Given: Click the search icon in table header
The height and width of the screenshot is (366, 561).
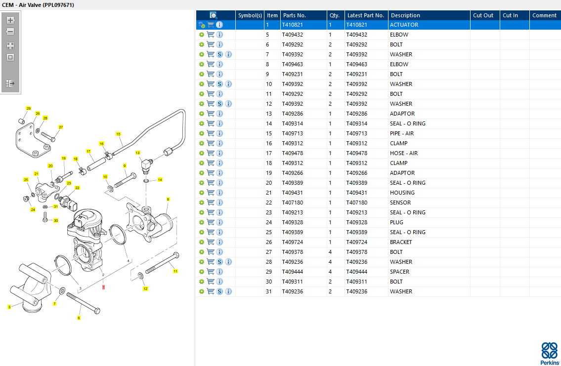Looking at the screenshot, I should pos(213,15).
